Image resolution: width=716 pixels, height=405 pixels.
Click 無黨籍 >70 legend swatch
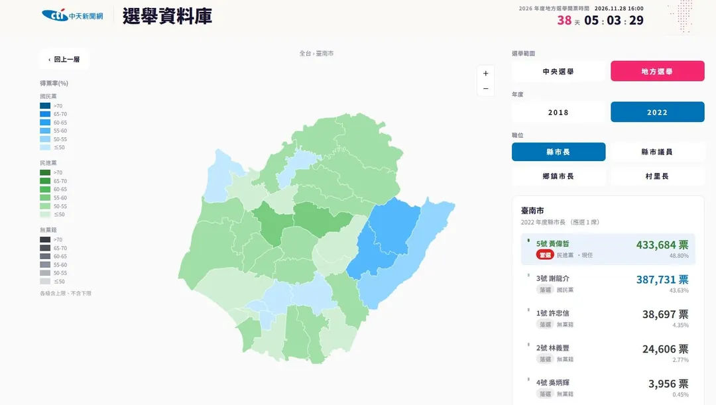(45, 239)
